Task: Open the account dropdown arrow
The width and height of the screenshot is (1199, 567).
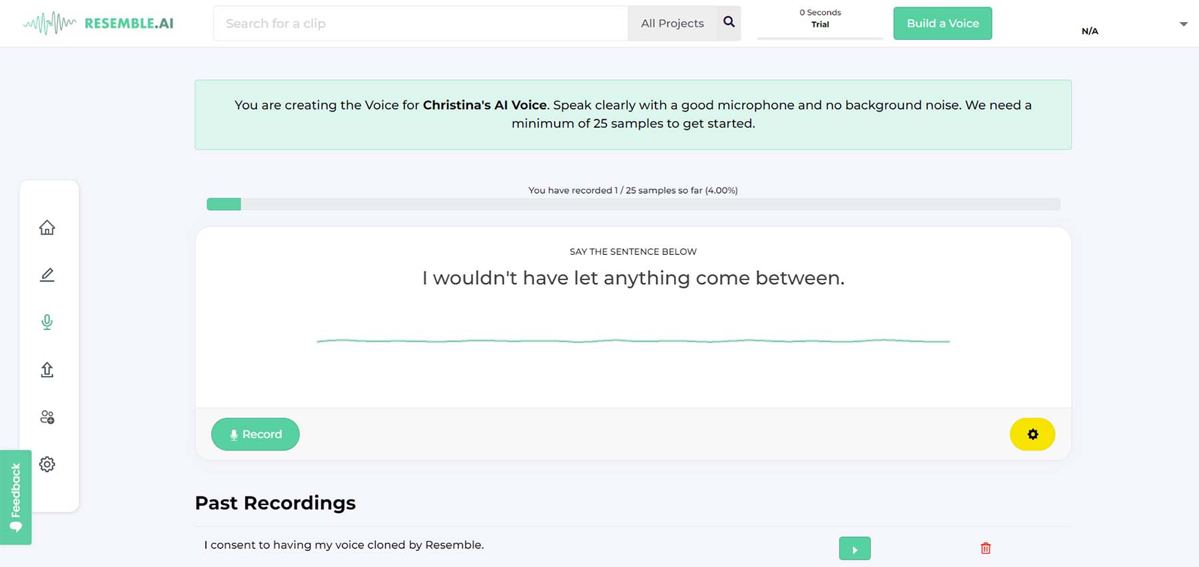Action: [1183, 24]
